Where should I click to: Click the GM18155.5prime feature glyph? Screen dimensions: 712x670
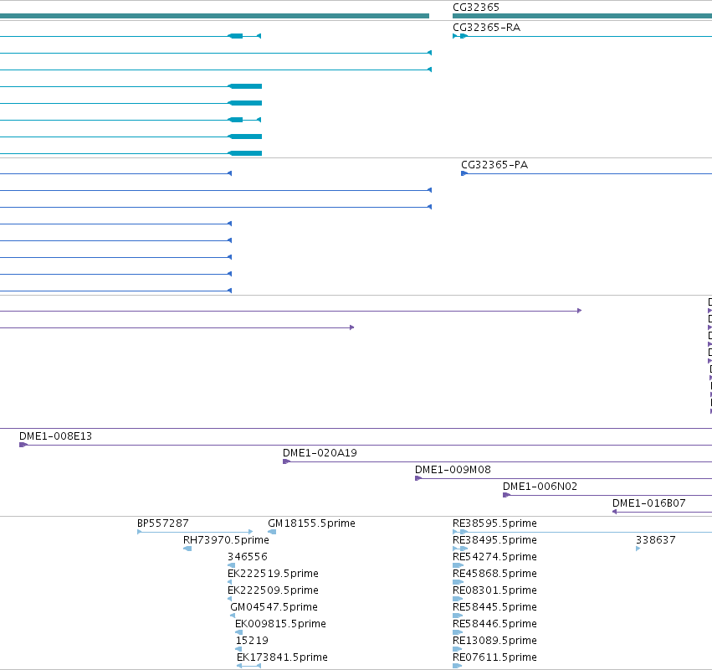[272, 533]
